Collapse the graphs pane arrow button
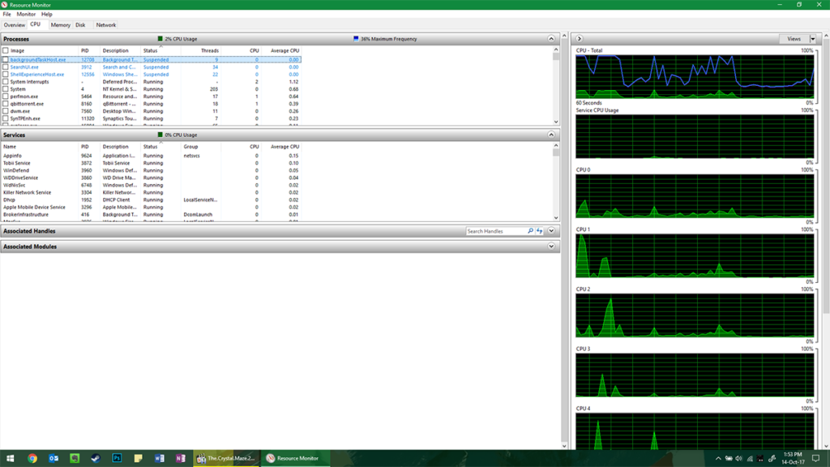830x467 pixels. [579, 39]
